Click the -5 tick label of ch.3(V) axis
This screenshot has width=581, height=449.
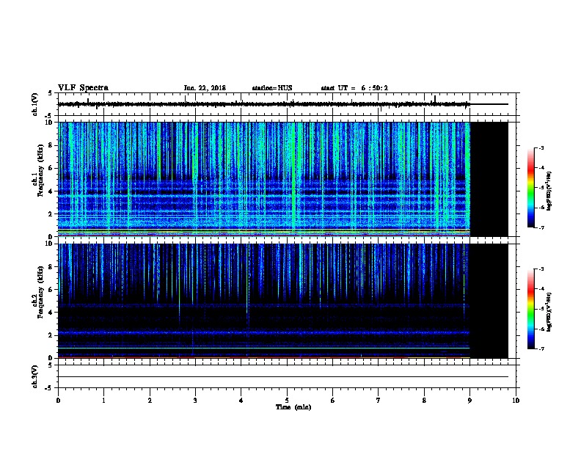50,388
